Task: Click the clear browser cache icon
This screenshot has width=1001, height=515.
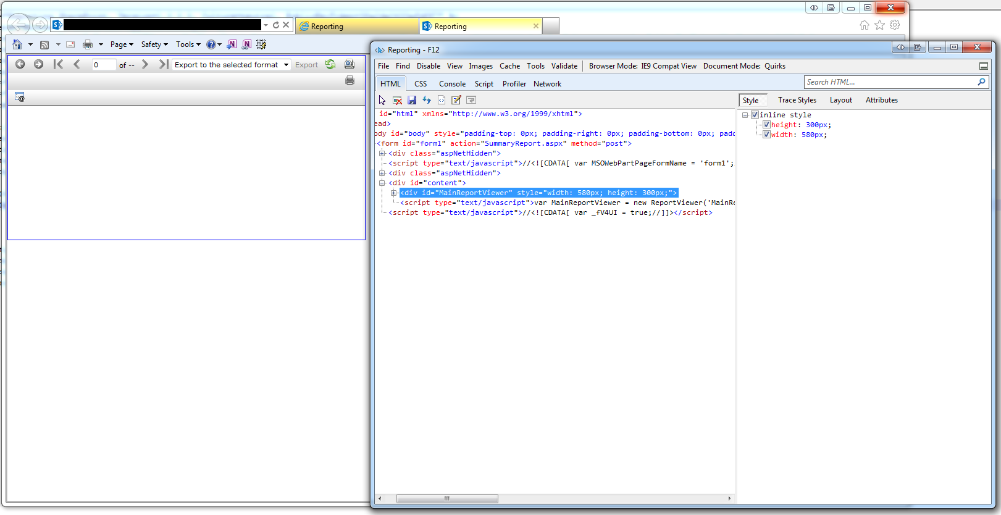Action: pyautogui.click(x=397, y=100)
